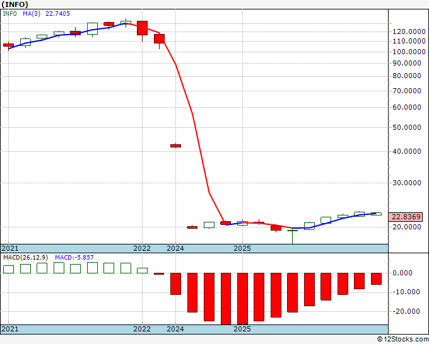Viewport: 429px width, 344px height.
Task: Click the MACD:-5.857 value label
Action: pyautogui.click(x=74, y=258)
